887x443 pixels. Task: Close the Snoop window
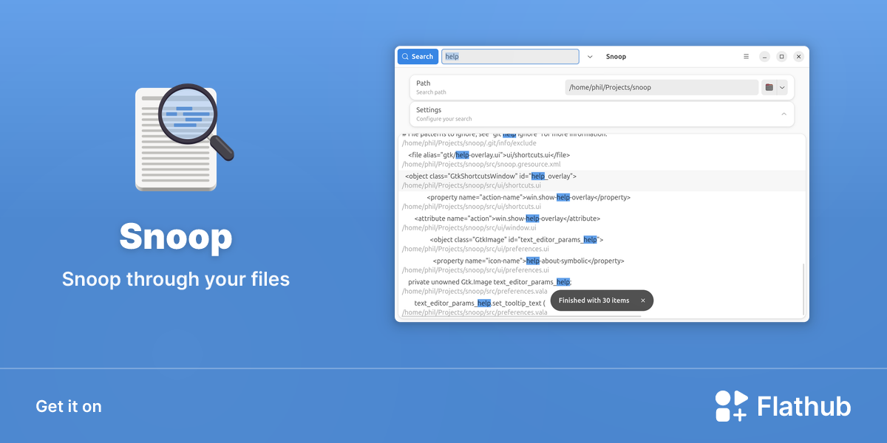point(798,57)
